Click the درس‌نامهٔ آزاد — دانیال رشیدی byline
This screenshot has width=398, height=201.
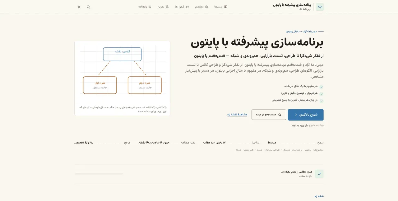coord(301,32)
